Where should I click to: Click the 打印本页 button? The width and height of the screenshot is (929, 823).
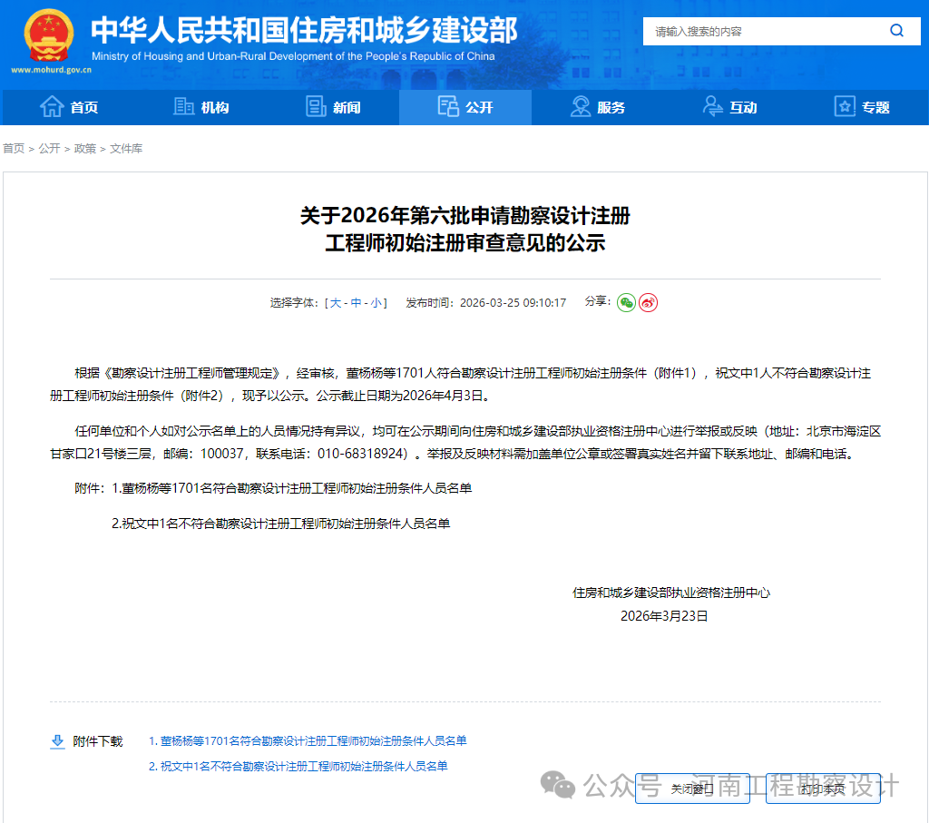(822, 789)
